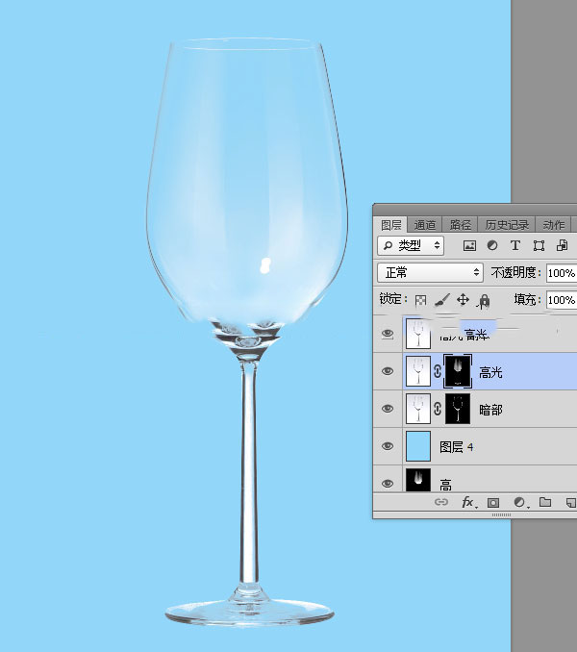
Task: Toggle mask link on 高光 layer
Action: 438,371
